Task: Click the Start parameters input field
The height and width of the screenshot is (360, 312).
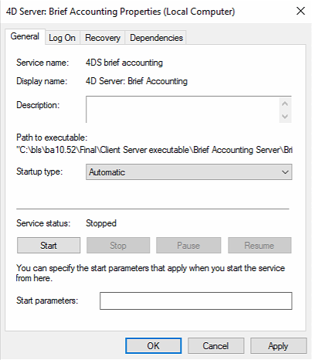Action: pyautogui.click(x=196, y=301)
